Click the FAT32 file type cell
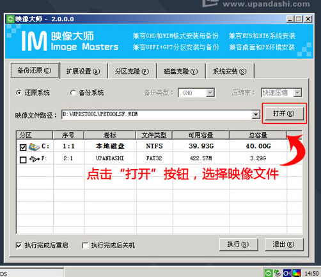Screen dimensions: 321x277 tap(154, 158)
